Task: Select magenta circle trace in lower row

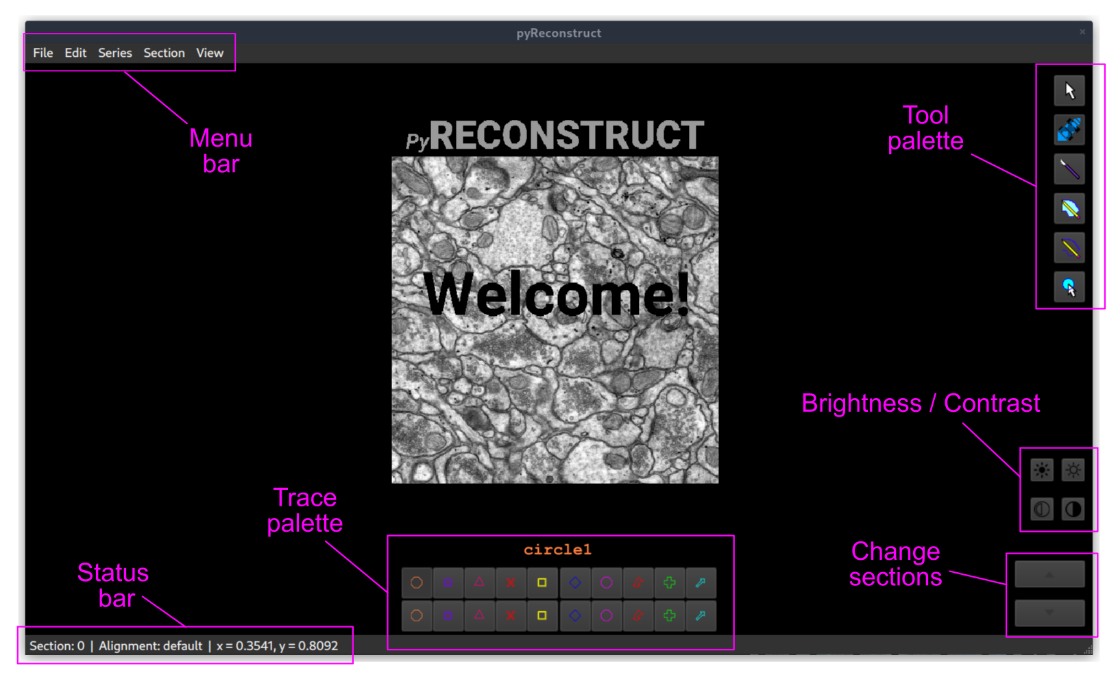Action: pyautogui.click(x=606, y=615)
